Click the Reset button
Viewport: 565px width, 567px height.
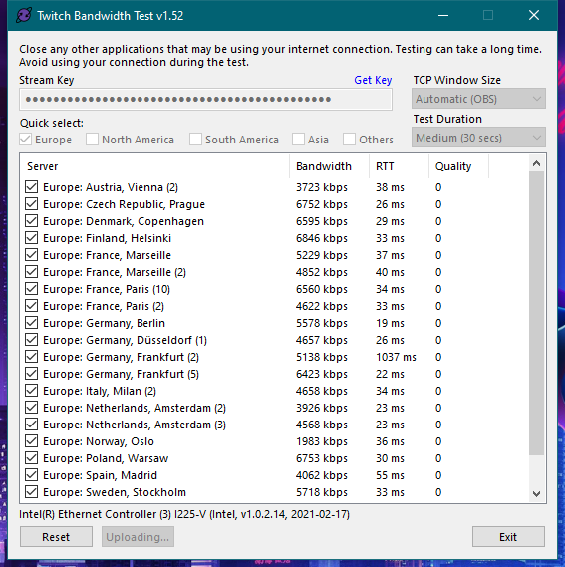(x=56, y=537)
